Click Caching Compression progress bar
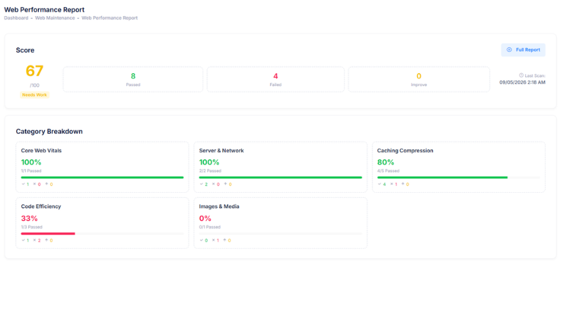The height and width of the screenshot is (309, 563). [459, 177]
